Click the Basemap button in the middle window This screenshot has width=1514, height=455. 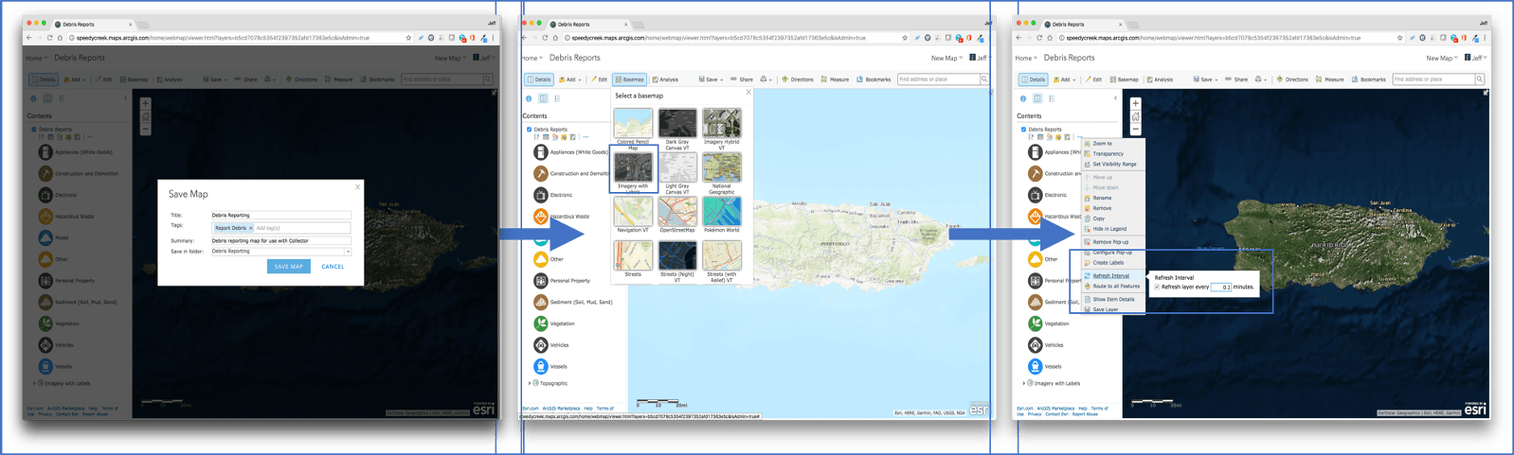629,79
